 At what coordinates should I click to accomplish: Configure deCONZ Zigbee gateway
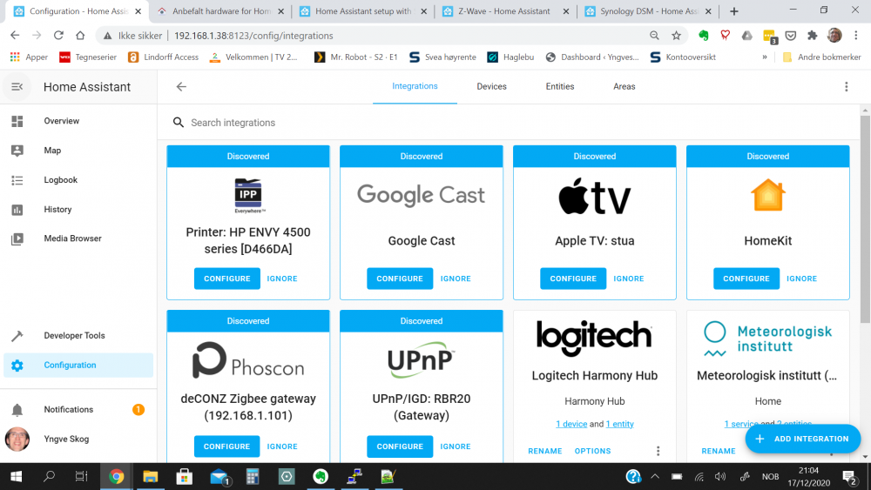click(227, 446)
